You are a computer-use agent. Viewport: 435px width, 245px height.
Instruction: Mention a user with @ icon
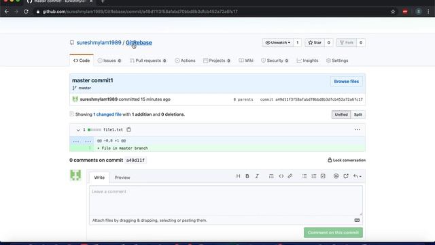tap(336, 176)
